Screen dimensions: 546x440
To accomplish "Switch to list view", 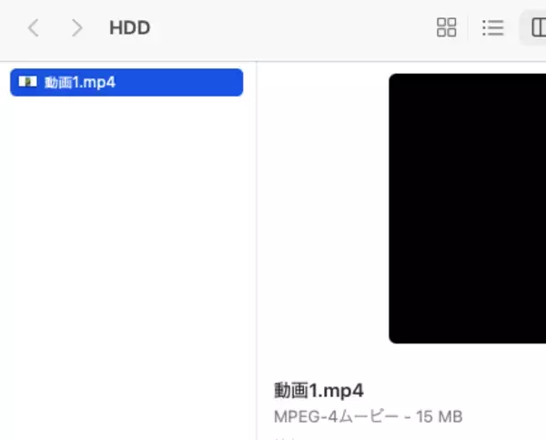I will pyautogui.click(x=493, y=27).
